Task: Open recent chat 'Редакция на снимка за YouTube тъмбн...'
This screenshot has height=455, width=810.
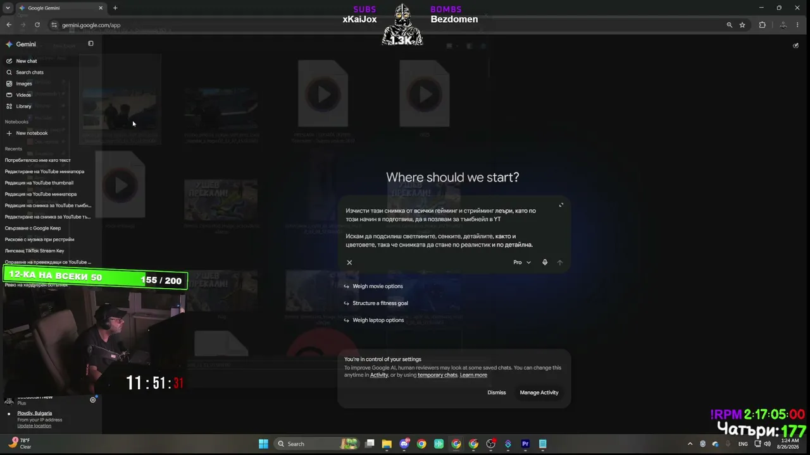Action: click(48, 206)
